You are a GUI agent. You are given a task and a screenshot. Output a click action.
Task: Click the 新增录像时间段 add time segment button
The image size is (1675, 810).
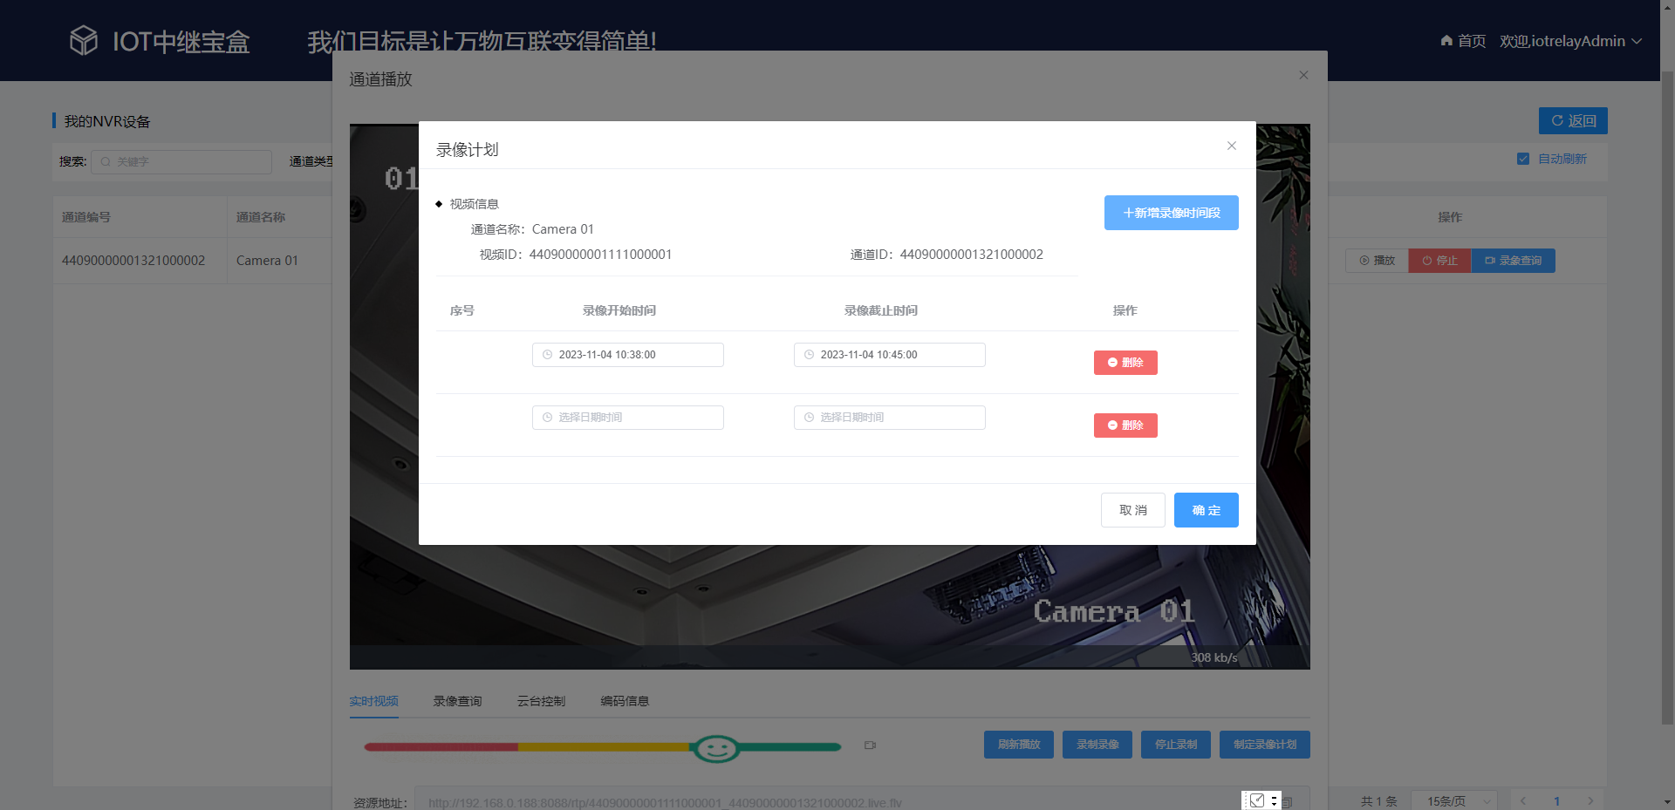point(1171,212)
